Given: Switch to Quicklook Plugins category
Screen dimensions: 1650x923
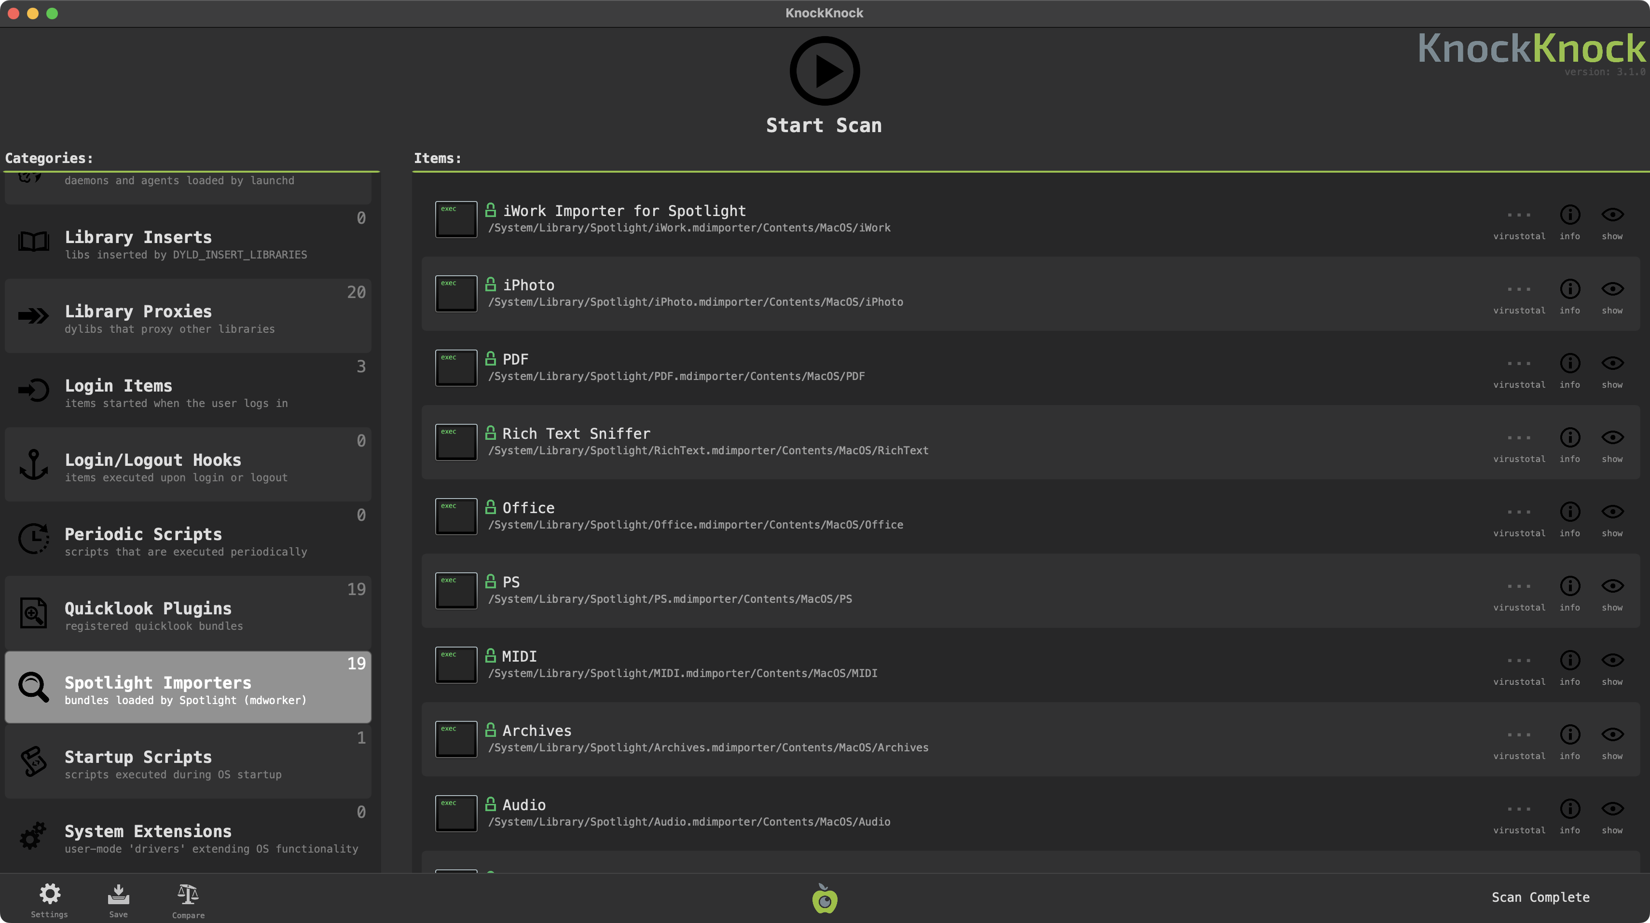Looking at the screenshot, I should click(x=188, y=613).
